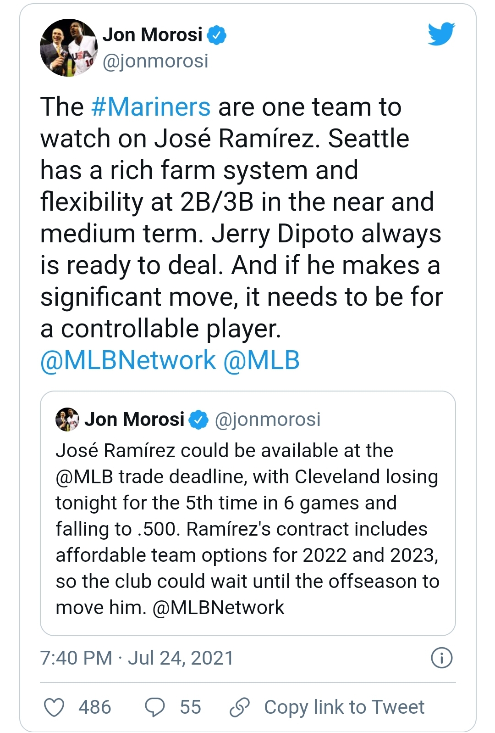This screenshot has width=495, height=733.
Task: Click the Jon Morosi name in header
Action: [x=152, y=35]
